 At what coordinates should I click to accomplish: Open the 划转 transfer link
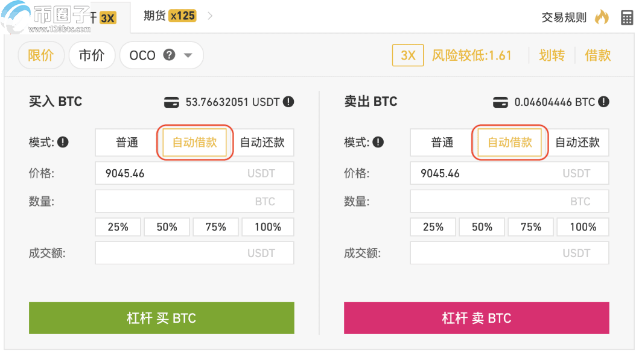point(552,55)
